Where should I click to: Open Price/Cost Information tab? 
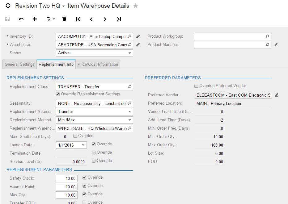point(98,65)
